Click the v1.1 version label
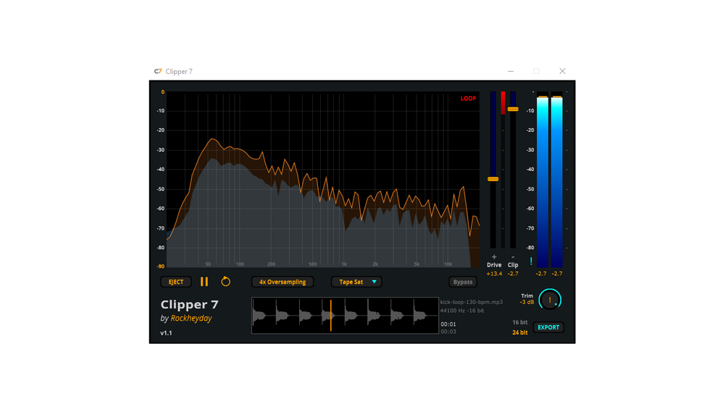 [x=166, y=333]
